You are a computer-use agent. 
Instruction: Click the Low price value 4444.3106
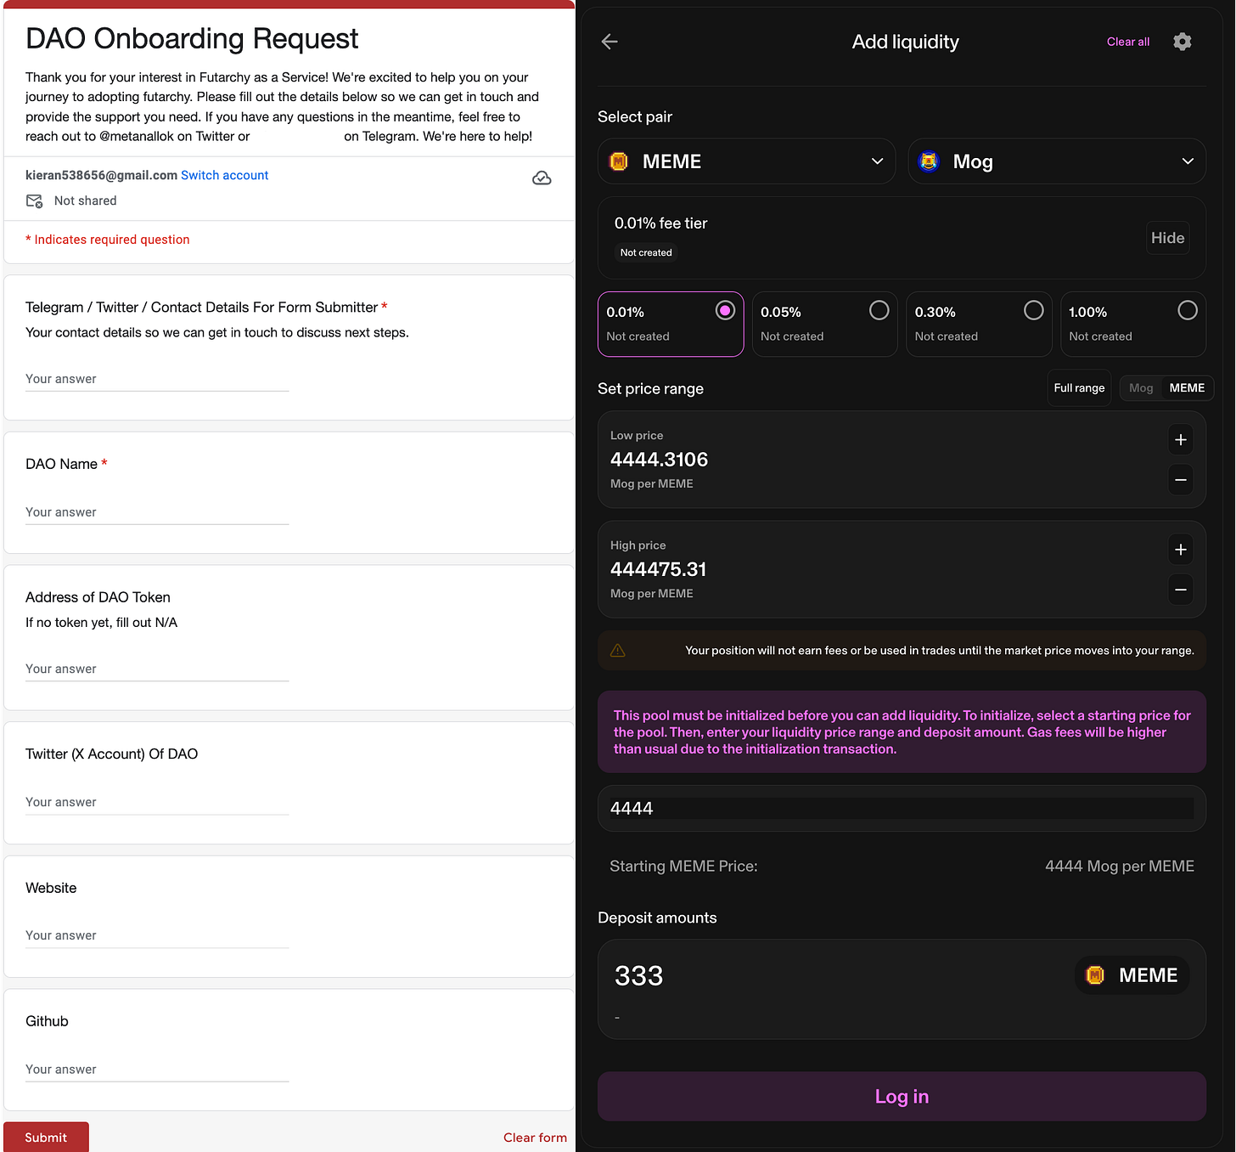click(659, 460)
